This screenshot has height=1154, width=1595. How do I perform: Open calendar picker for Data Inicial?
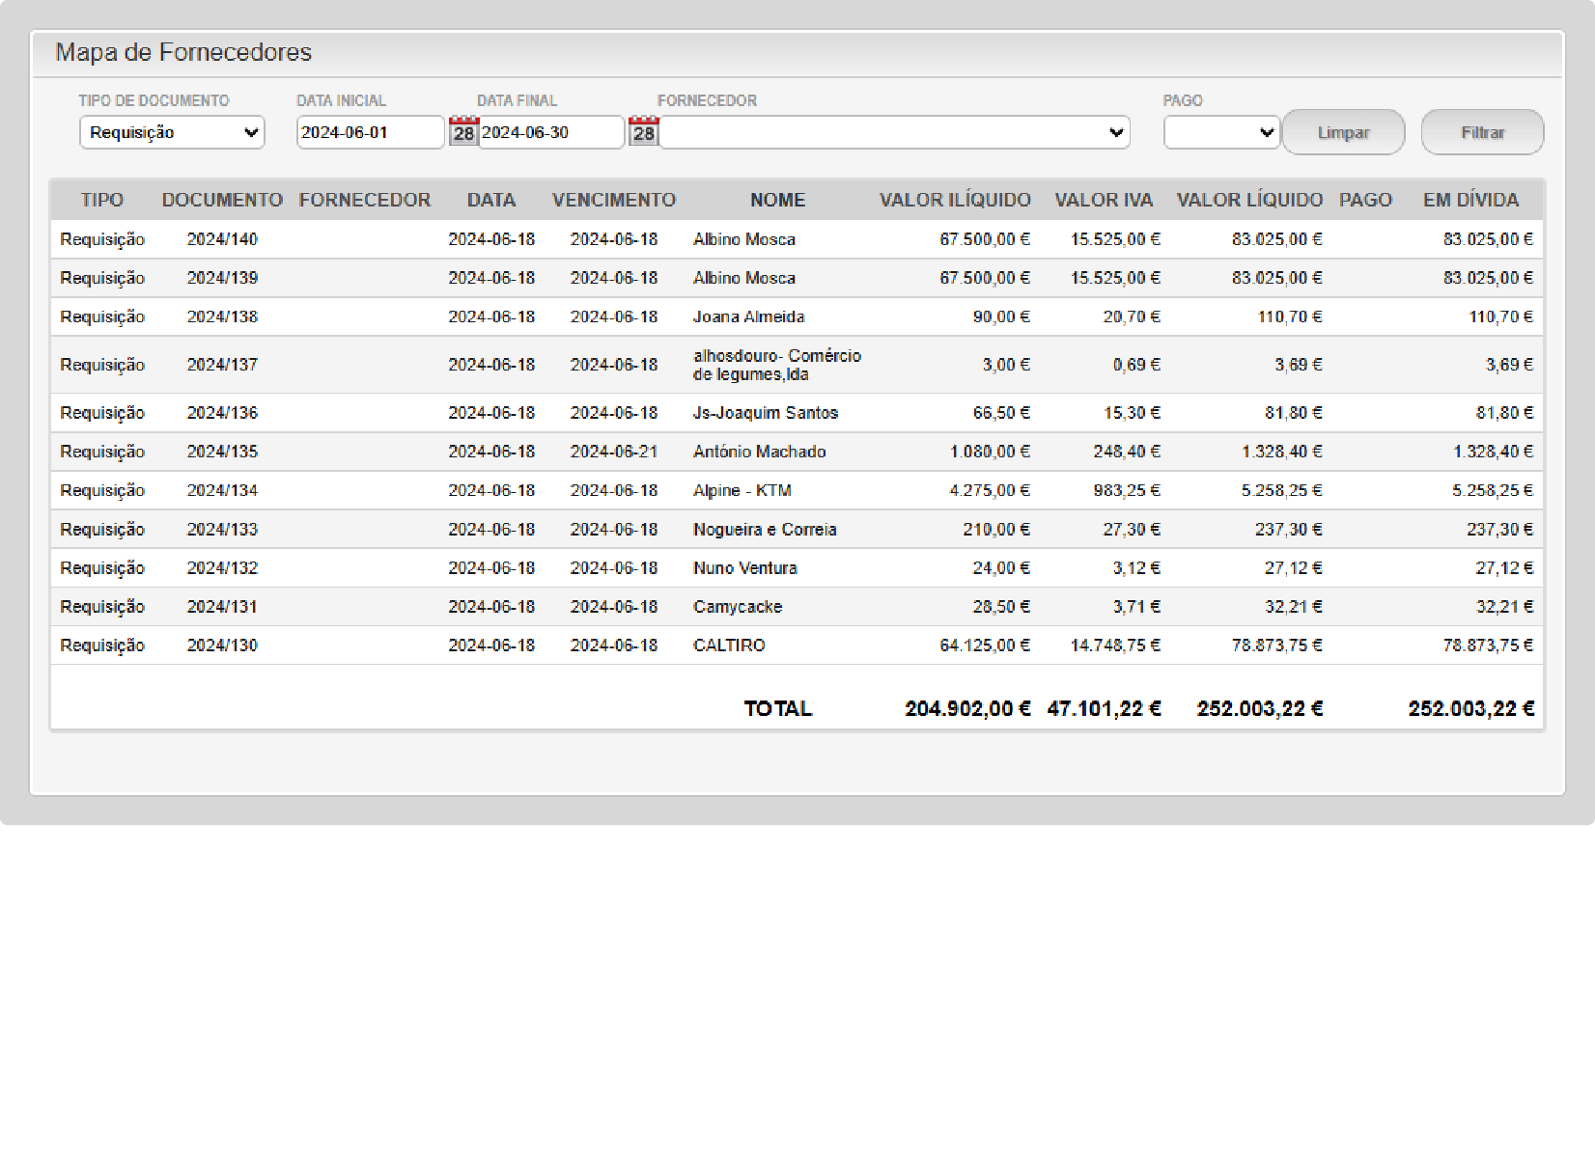(463, 132)
